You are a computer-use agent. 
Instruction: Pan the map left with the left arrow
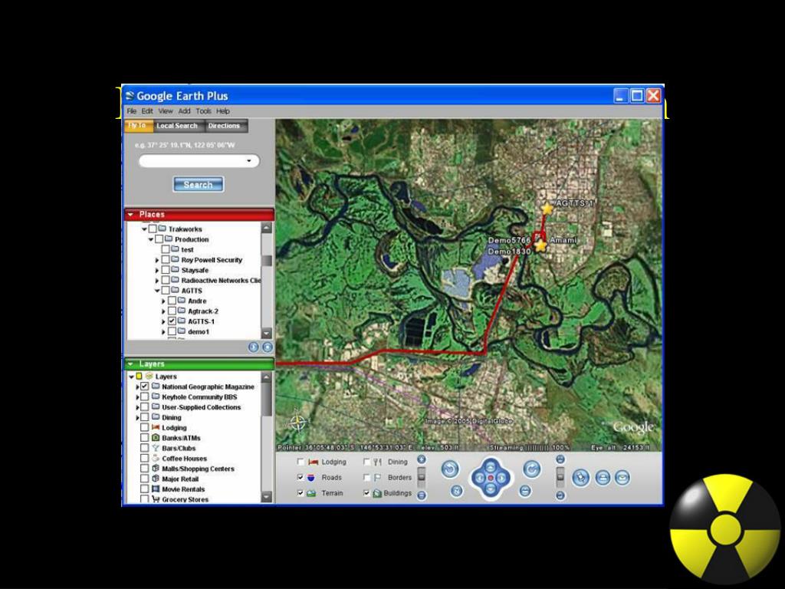pyautogui.click(x=479, y=479)
